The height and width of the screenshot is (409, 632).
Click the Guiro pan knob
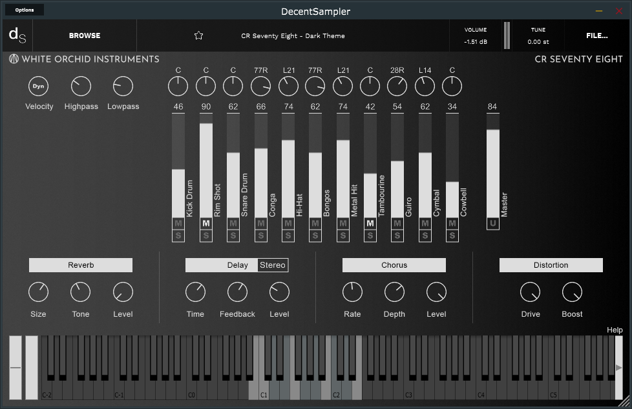pyautogui.click(x=397, y=86)
